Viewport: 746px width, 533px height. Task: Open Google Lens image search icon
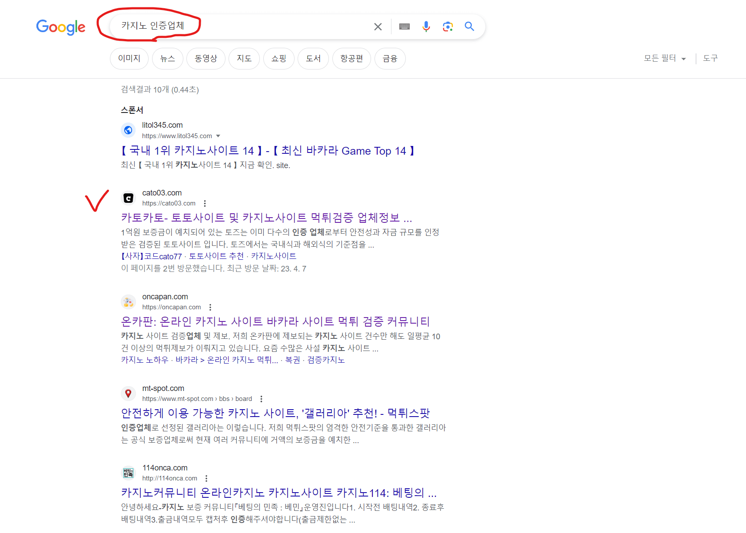click(x=448, y=26)
